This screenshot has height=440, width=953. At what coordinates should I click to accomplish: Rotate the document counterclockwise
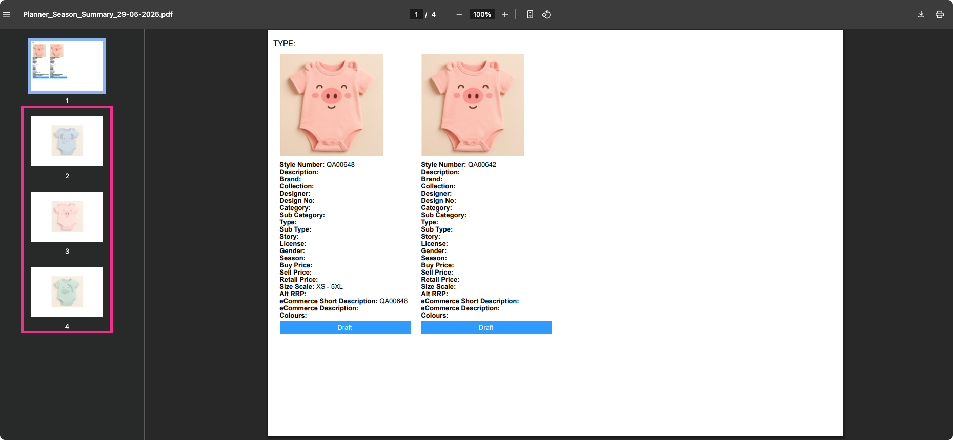546,14
